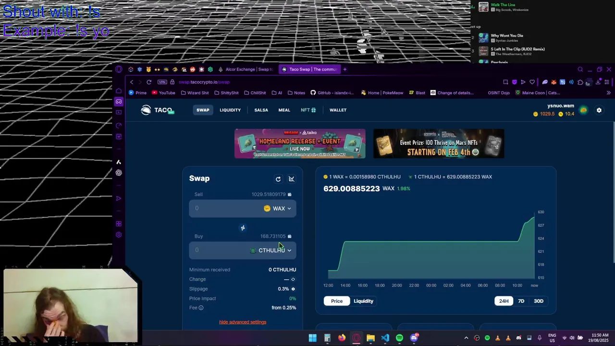Go to the LIQUIDITY tab
The width and height of the screenshot is (615, 346).
(230, 110)
